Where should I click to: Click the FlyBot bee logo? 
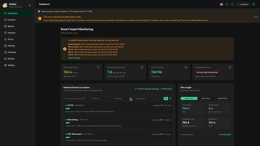tap(5, 5)
